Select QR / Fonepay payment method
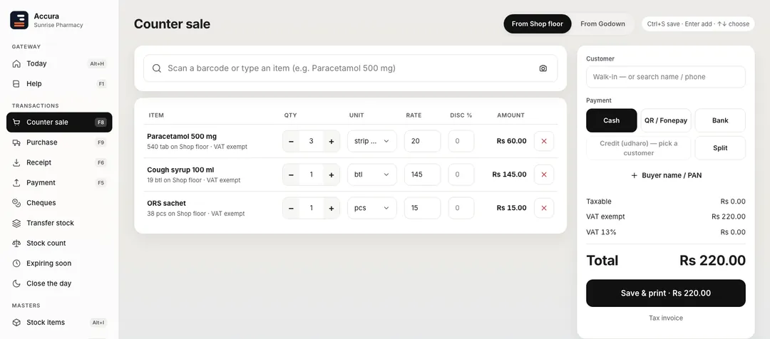Image resolution: width=770 pixels, height=339 pixels. point(665,120)
